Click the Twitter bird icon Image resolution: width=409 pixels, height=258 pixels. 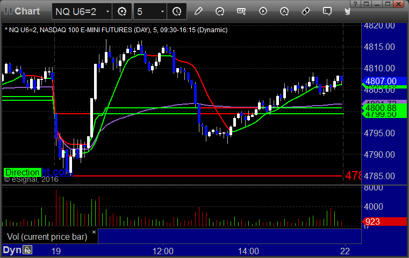[x=347, y=11]
